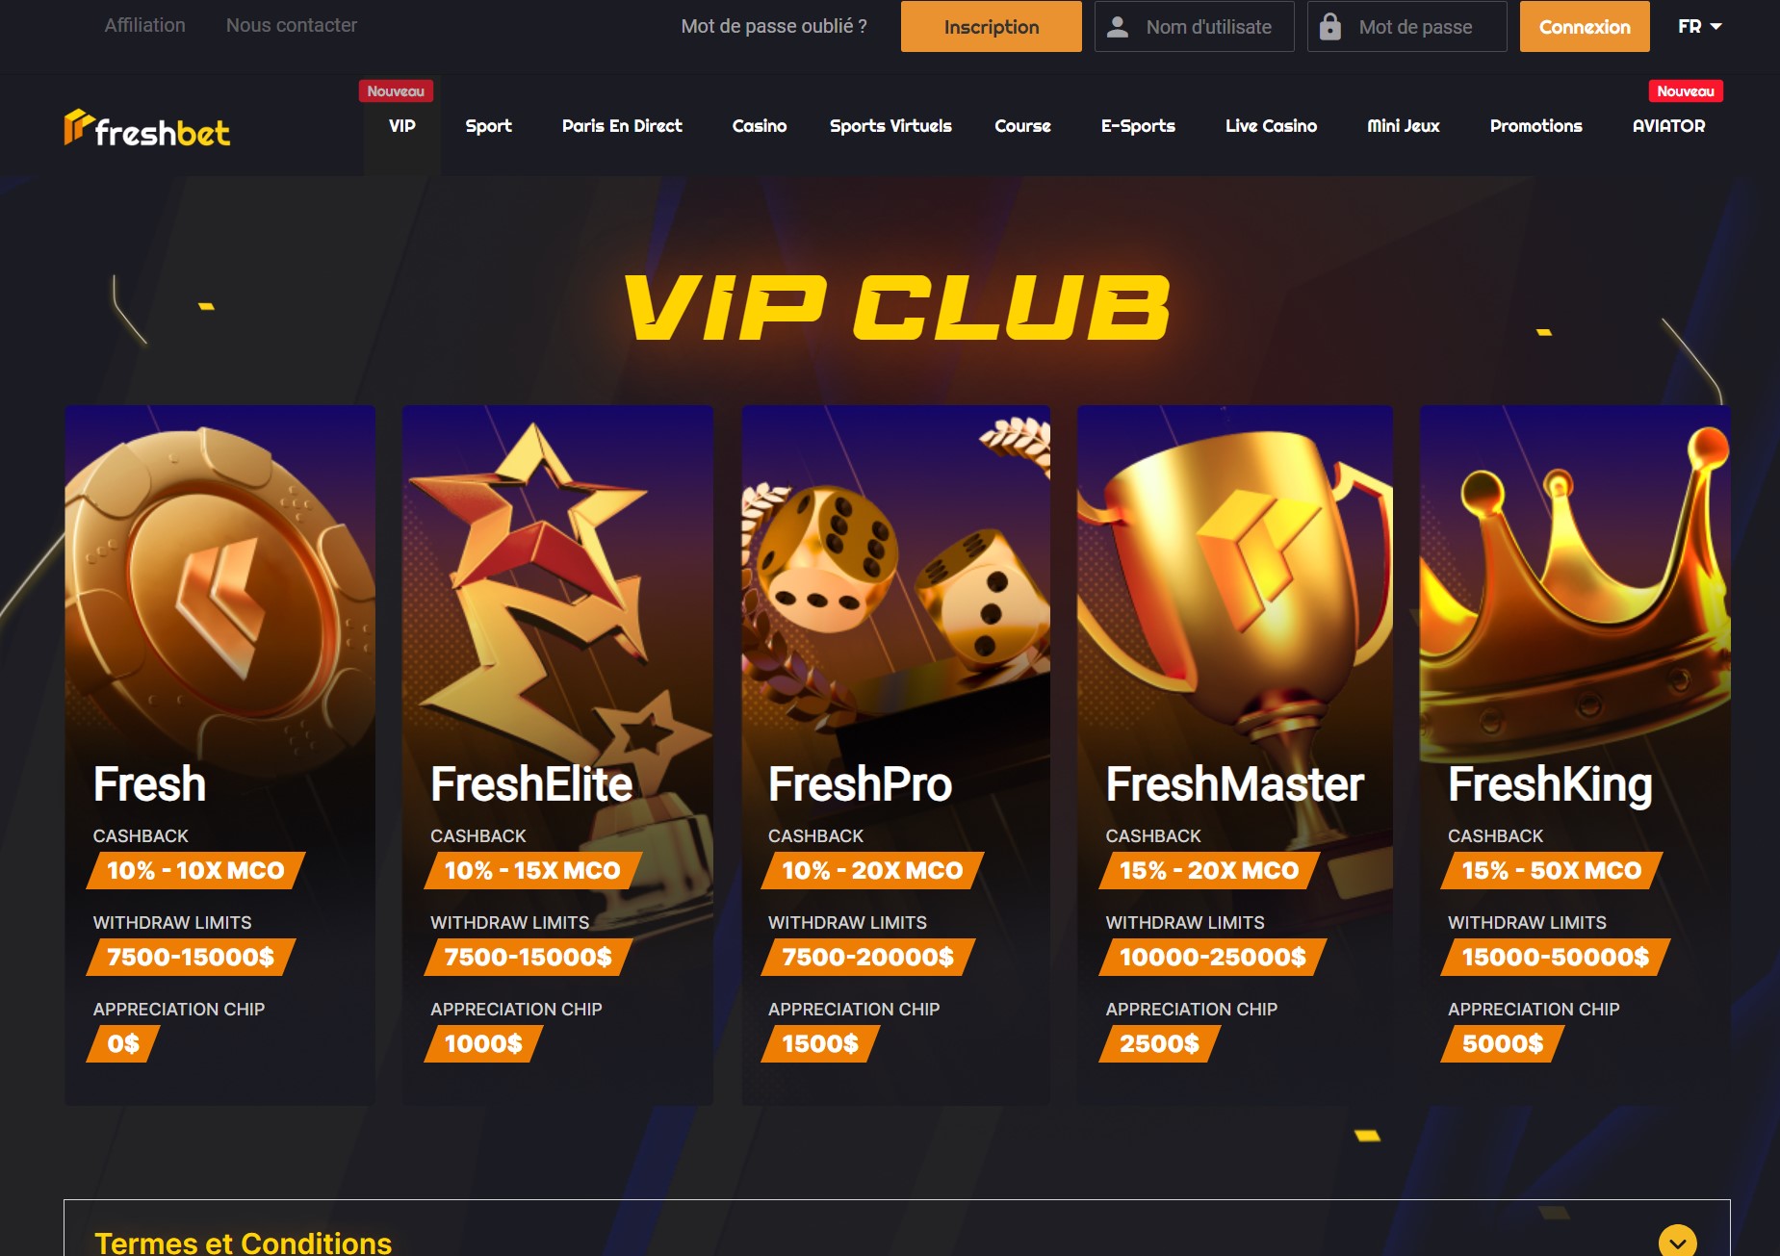1780x1256 pixels.
Task: Click the Inscription button
Action: tap(992, 27)
